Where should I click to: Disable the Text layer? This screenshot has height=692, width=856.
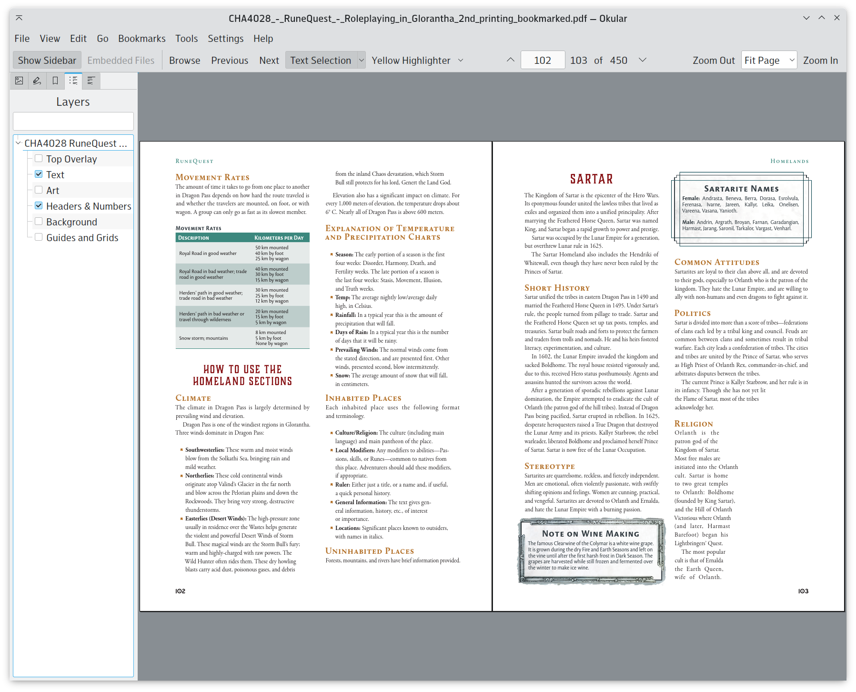39,174
